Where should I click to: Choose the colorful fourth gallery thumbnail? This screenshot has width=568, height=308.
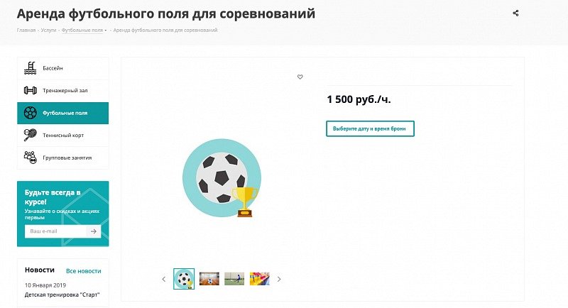tap(260, 279)
